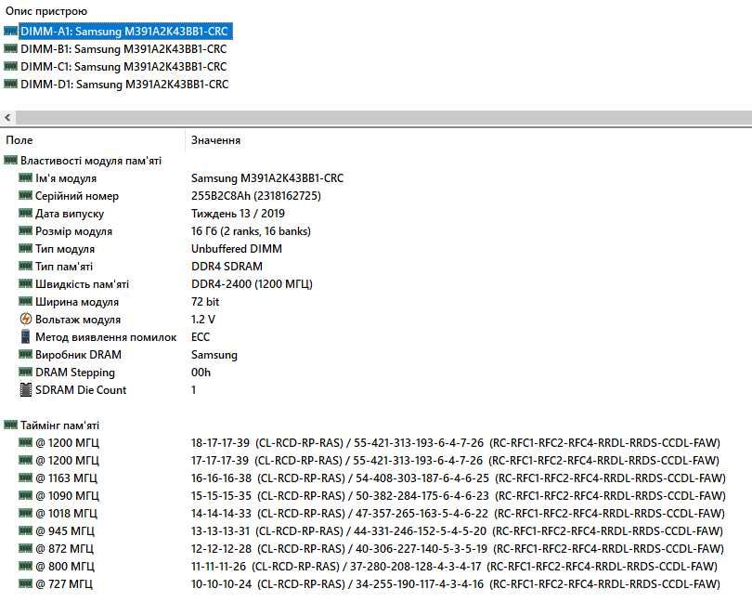Select the 'Властивості модуля пам'яті' group heading

pos(91,161)
